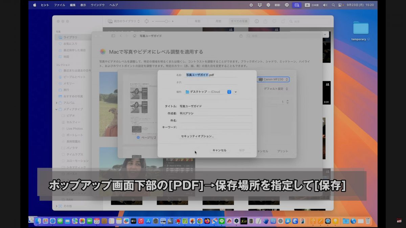Select Slo-mo (スローモーション) in Photos sidebar

pos(76,161)
